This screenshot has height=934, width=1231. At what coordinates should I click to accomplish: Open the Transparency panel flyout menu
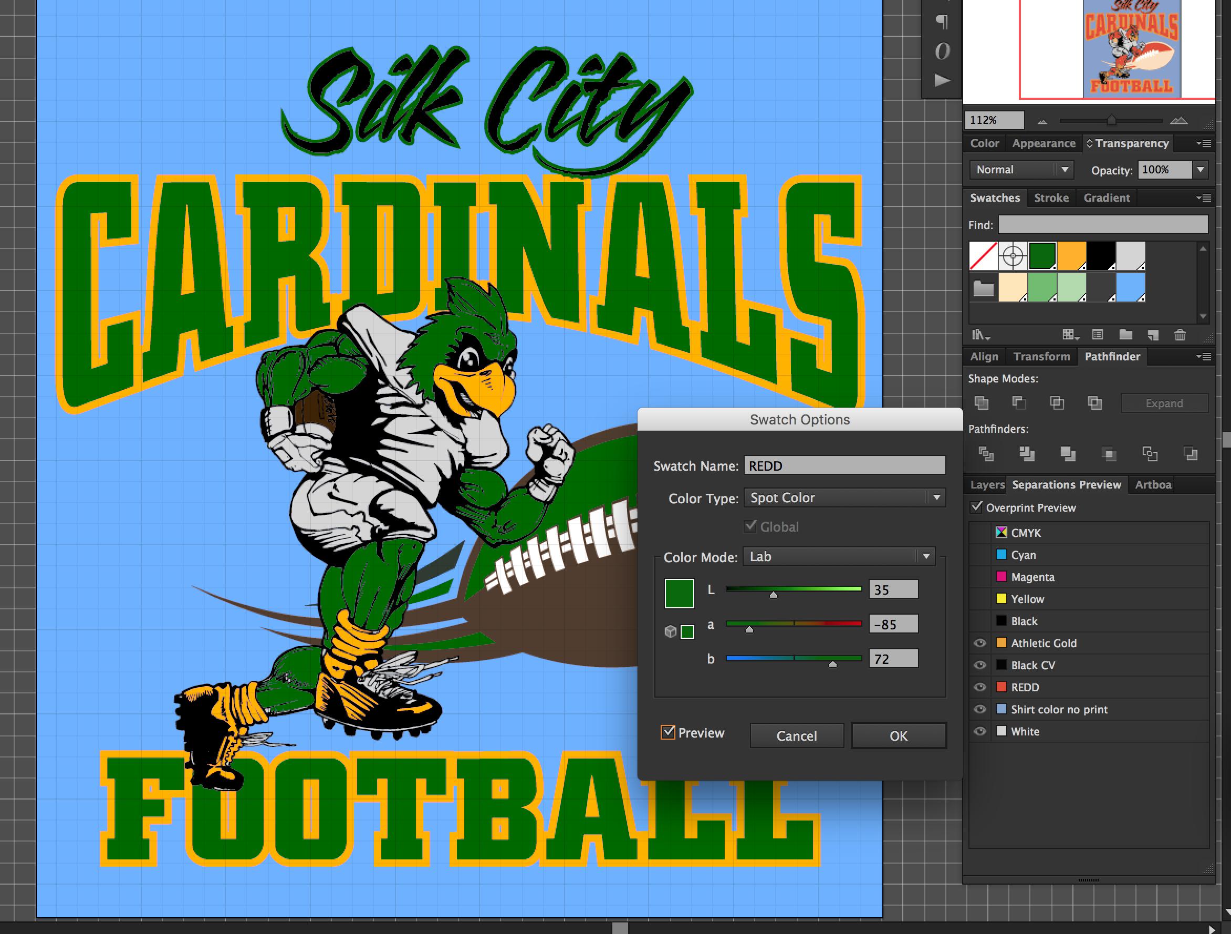[x=1203, y=143]
